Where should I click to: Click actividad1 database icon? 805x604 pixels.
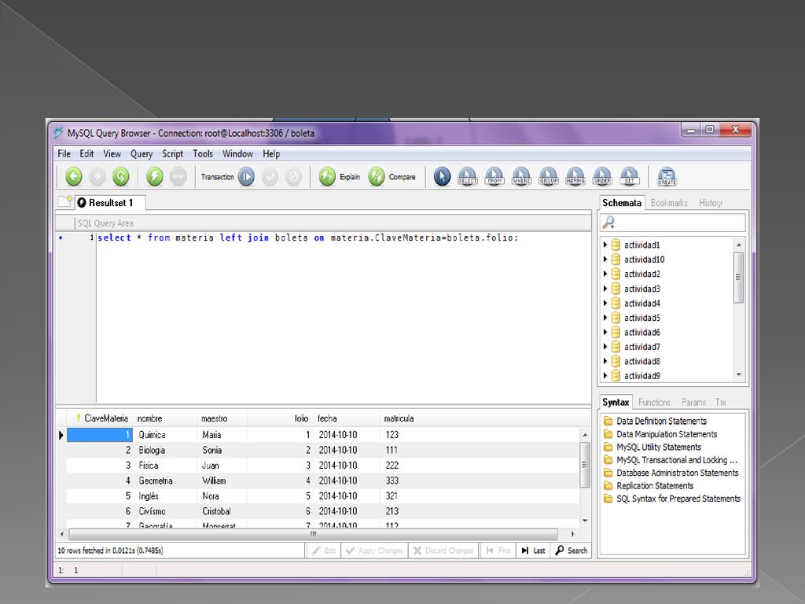coord(616,245)
